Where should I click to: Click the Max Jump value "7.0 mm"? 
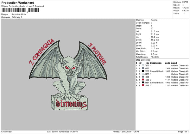155,54
